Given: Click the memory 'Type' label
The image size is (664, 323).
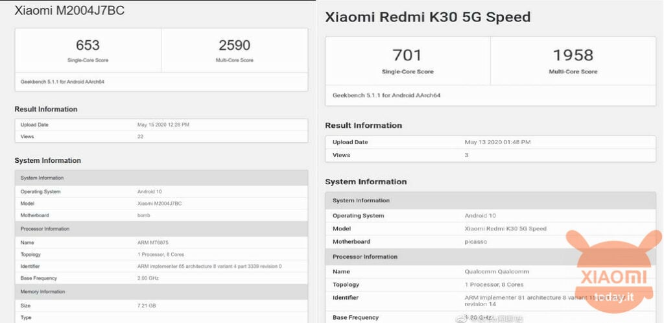Looking at the screenshot, I should (x=26, y=318).
